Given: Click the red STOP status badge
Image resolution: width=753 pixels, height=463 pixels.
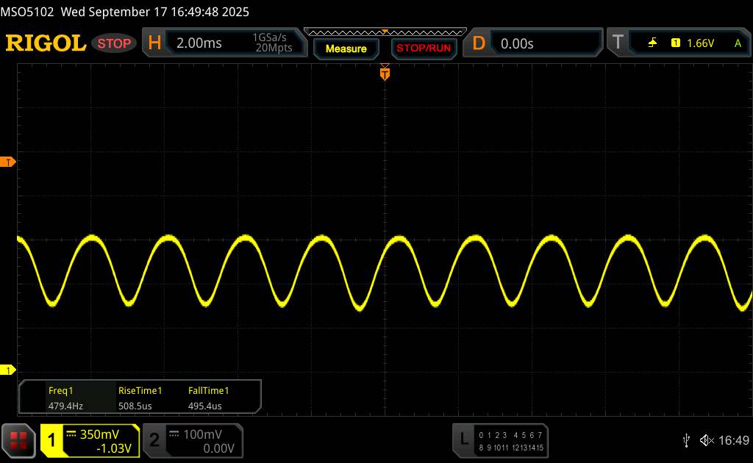Looking at the screenshot, I should (x=115, y=43).
